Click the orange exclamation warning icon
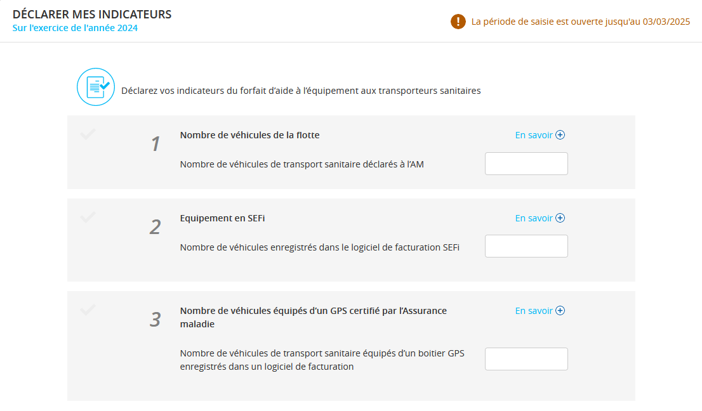Screen dimensions: 702x411 click(x=458, y=22)
